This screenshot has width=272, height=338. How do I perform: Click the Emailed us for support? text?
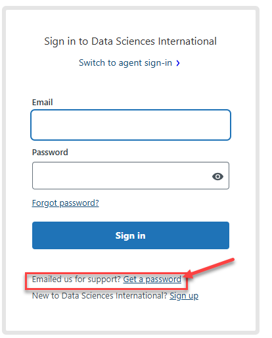pos(76,279)
